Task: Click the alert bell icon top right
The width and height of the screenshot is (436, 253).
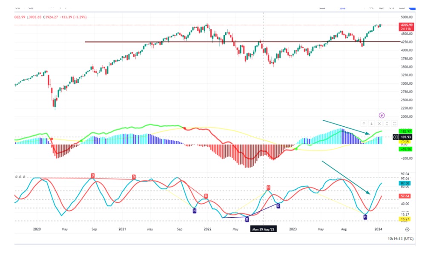Action: coord(381,8)
